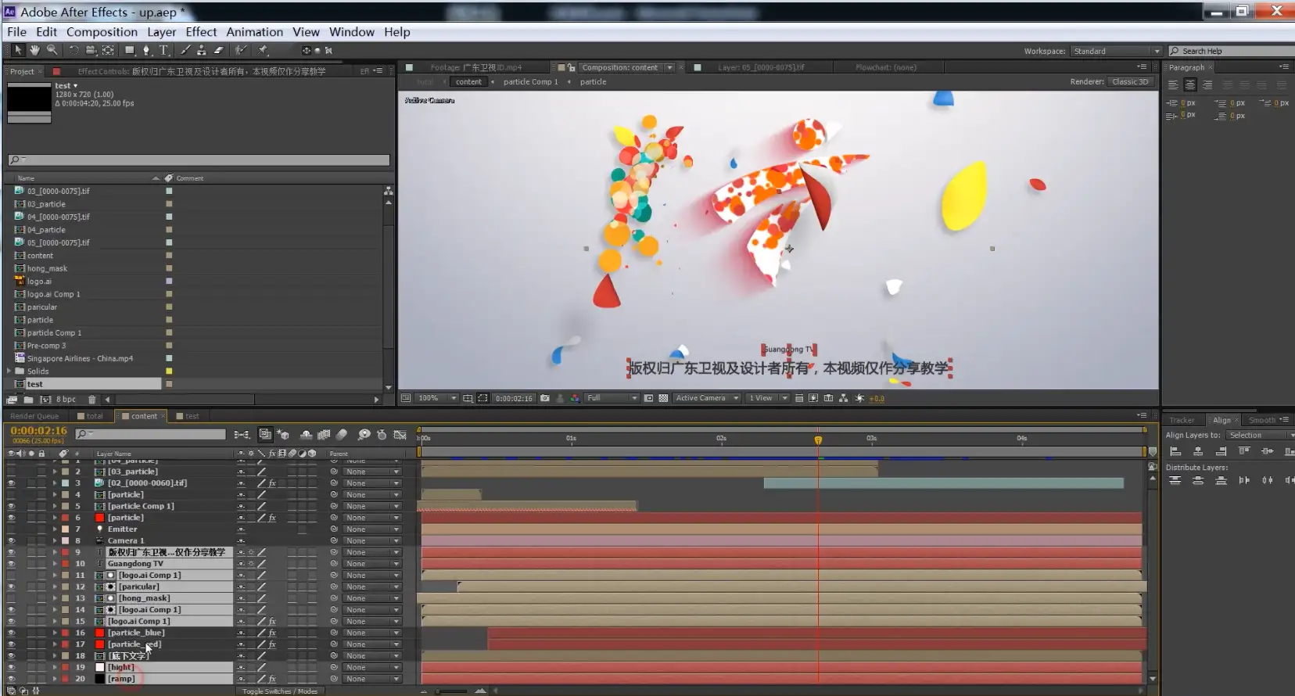
Task: Click the current time 0:00:02:16 in timeline
Action: [x=39, y=431]
